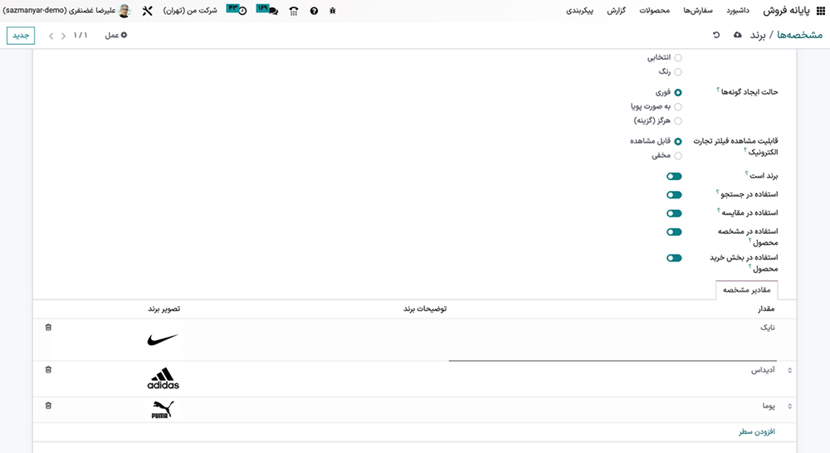Click the آدیداس value cell
The image size is (830, 453).
(763, 370)
